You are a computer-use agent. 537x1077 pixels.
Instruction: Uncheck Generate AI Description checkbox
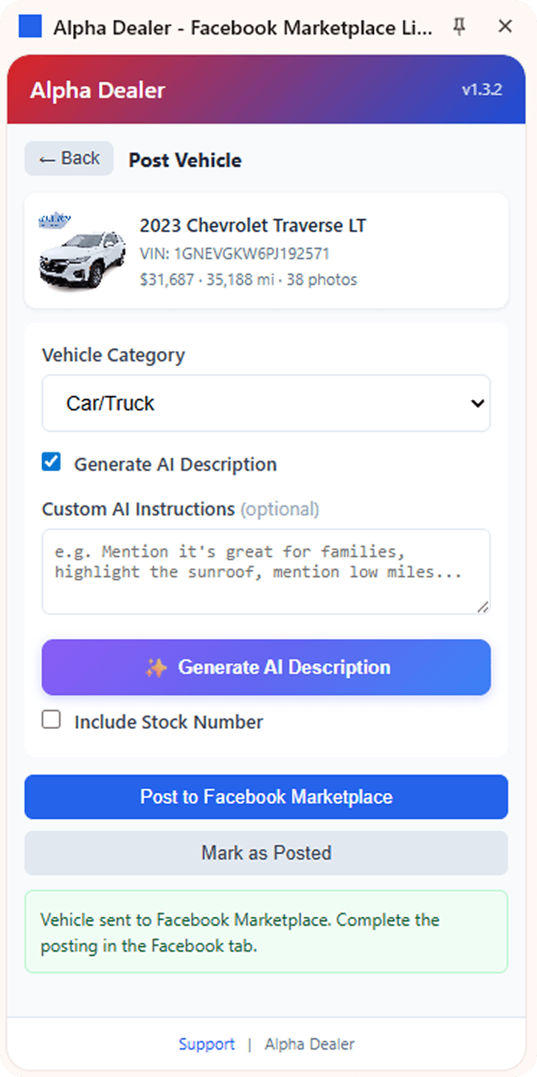pos(51,463)
